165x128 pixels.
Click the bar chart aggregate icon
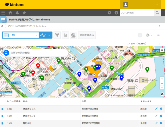[x=65, y=35]
